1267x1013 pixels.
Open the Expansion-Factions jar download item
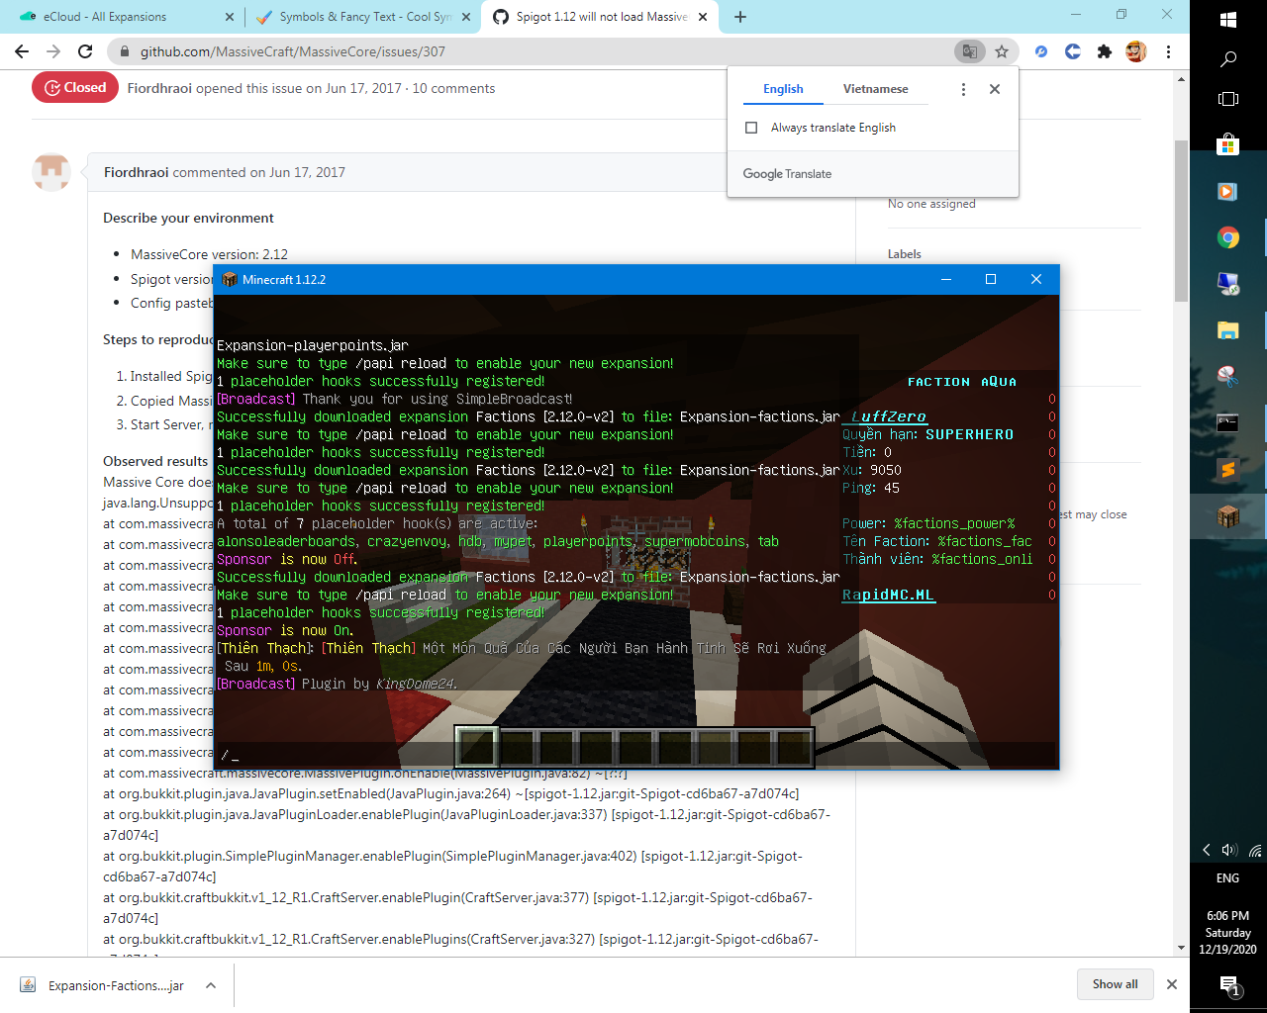point(116,985)
